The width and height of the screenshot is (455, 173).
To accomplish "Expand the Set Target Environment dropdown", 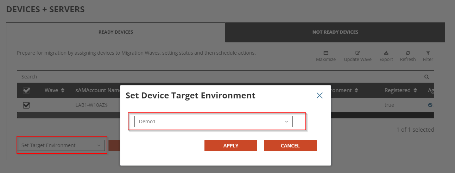I will coord(61,145).
